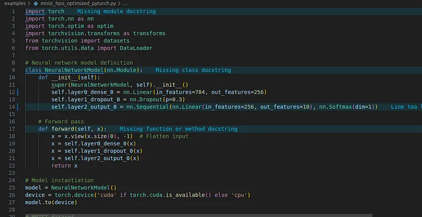Click 'nn.Softmax' on line 14
Image resolution: width=422 pixels, height=217 pixels.
point(335,107)
